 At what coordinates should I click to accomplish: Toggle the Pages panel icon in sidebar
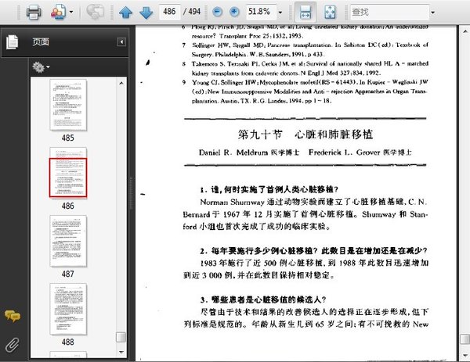point(12,42)
